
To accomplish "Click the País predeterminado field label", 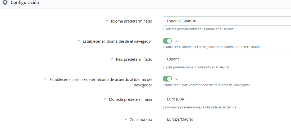I will pyautogui.click(x=134, y=59).
